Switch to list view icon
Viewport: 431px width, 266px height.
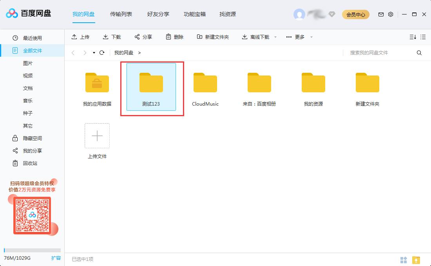click(x=423, y=37)
